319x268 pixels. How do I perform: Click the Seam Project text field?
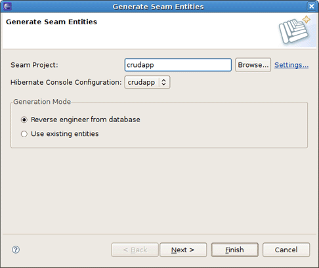[x=178, y=65]
